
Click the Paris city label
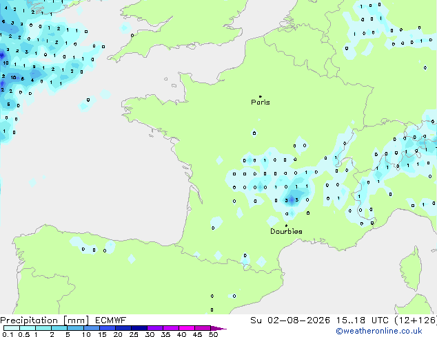click(261, 102)
